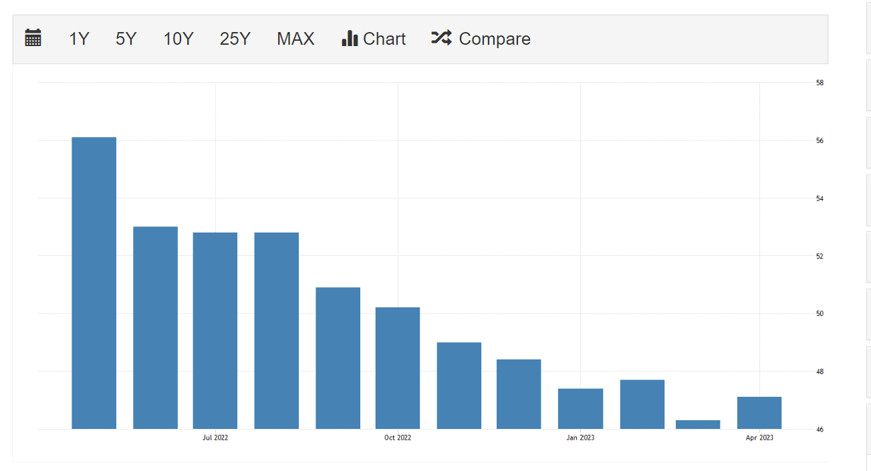Click the 54 y-axis value
The height and width of the screenshot is (471, 871).
click(x=820, y=198)
